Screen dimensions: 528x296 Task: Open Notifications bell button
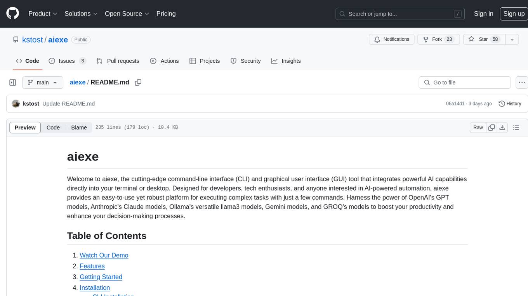392,40
